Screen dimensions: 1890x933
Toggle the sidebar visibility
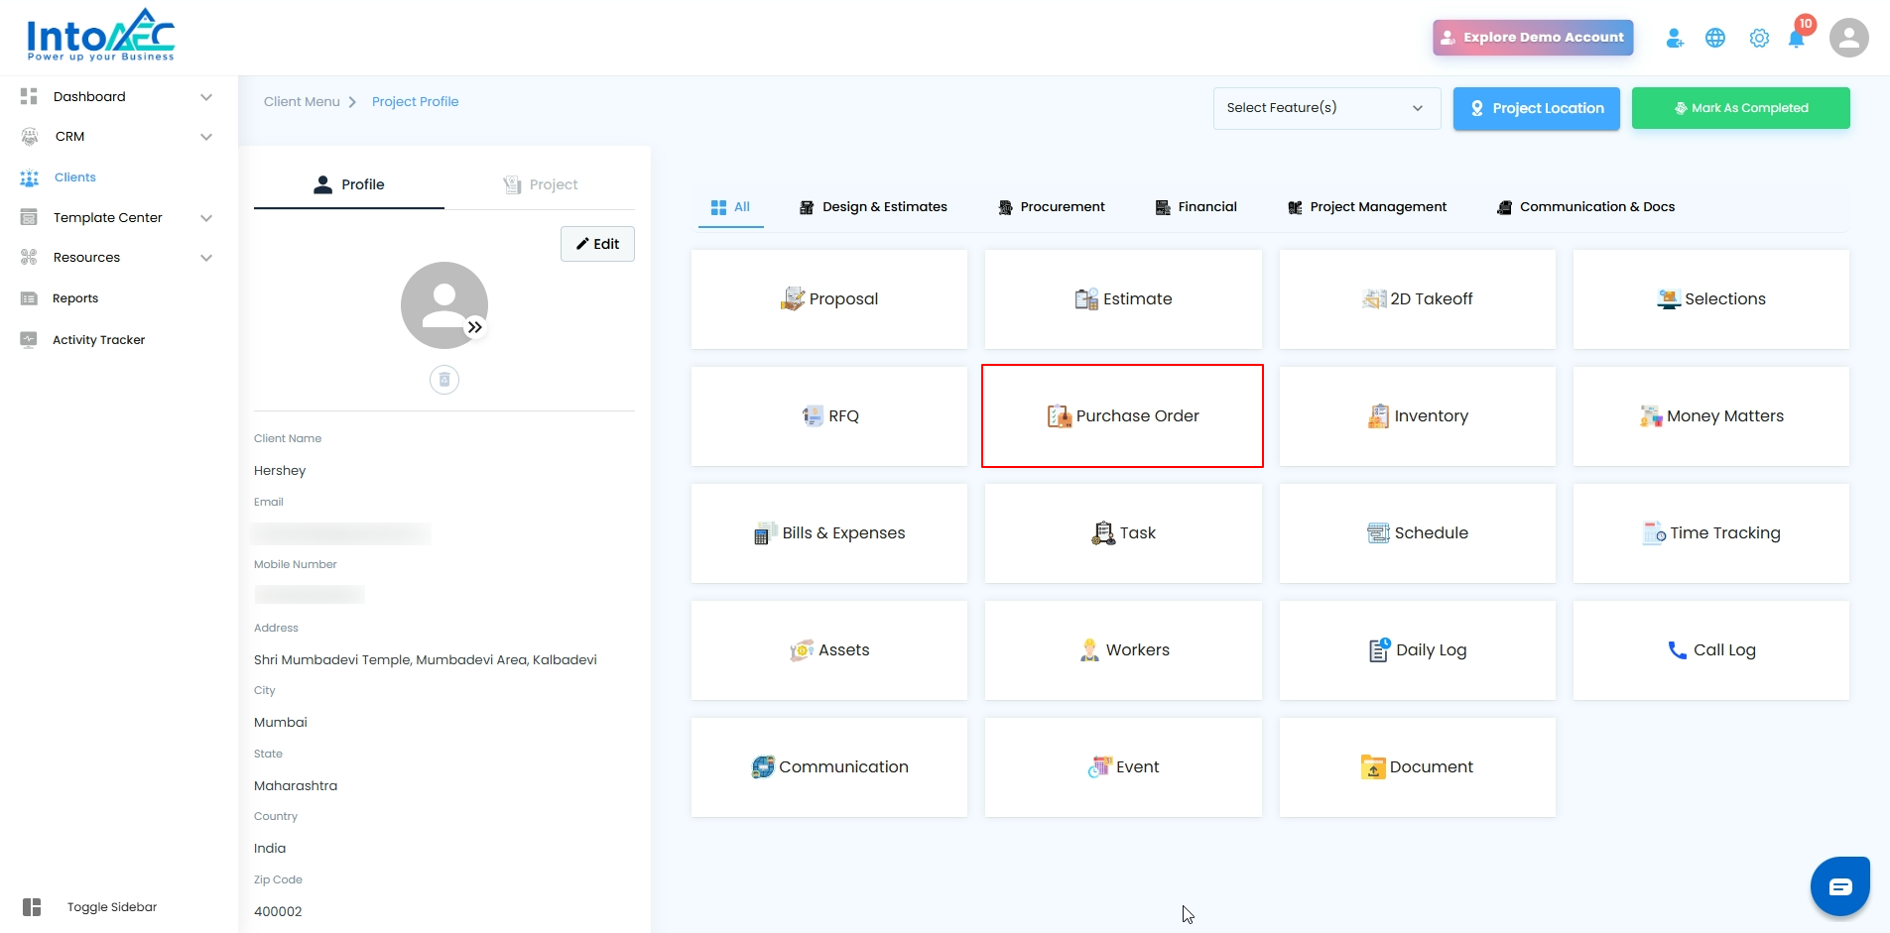pyautogui.click(x=89, y=907)
